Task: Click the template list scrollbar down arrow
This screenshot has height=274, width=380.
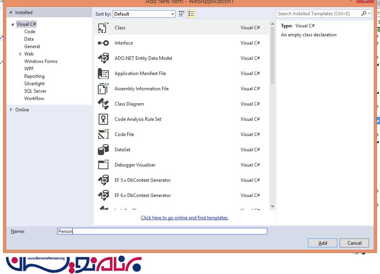Action: 272,207
